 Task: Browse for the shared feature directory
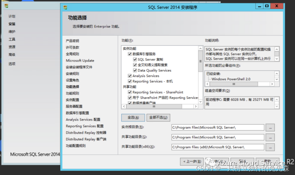click(x=270, y=138)
